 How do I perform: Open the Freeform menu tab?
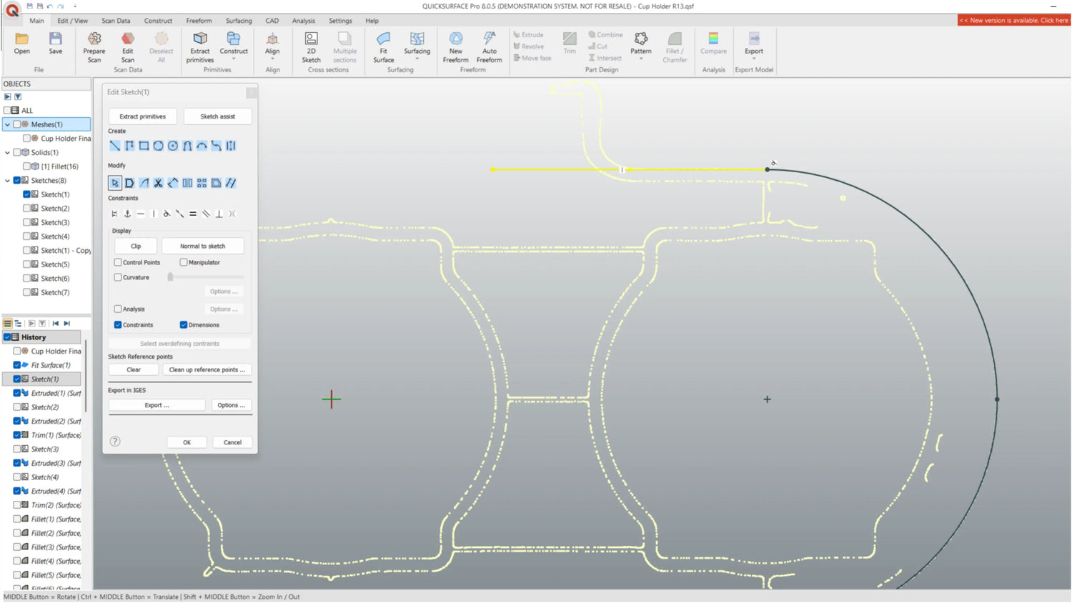[x=199, y=21]
